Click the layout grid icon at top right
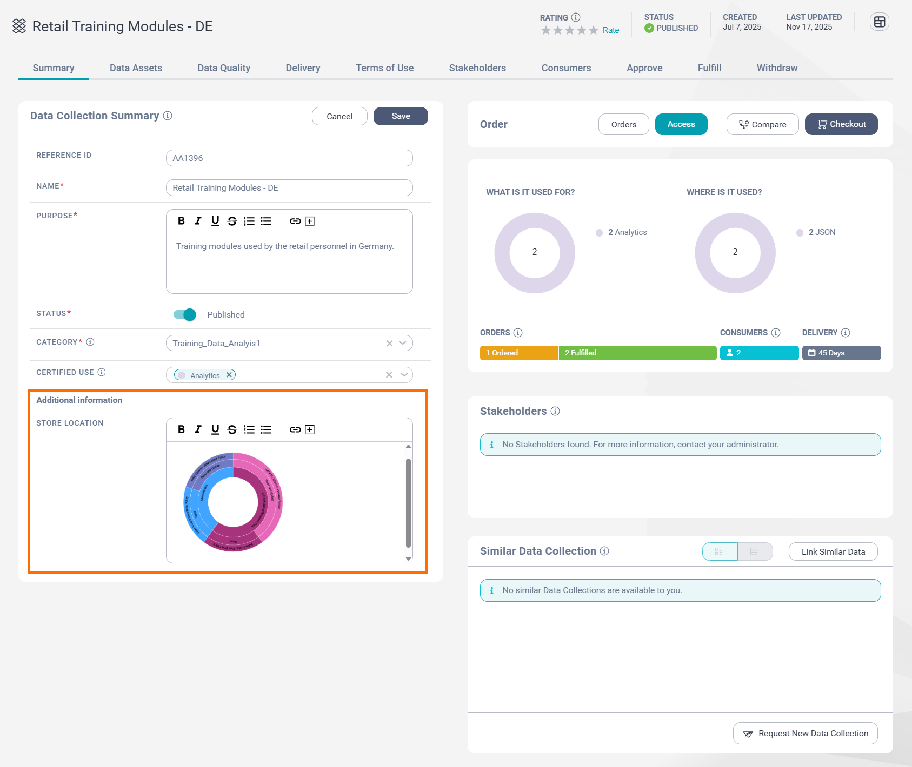This screenshot has height=767, width=912. [880, 22]
